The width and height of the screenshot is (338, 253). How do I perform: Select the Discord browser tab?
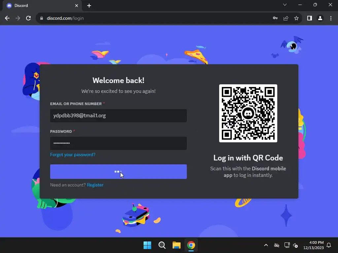(x=42, y=6)
